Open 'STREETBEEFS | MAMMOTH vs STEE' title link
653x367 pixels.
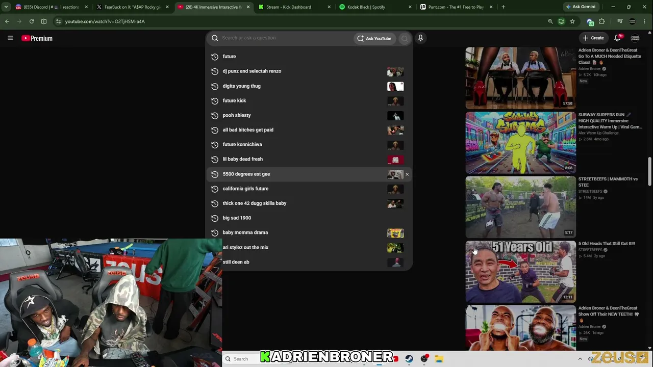coord(608,182)
